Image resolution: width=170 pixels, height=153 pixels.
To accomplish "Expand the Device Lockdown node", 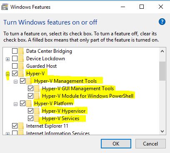I will pos(7,59).
